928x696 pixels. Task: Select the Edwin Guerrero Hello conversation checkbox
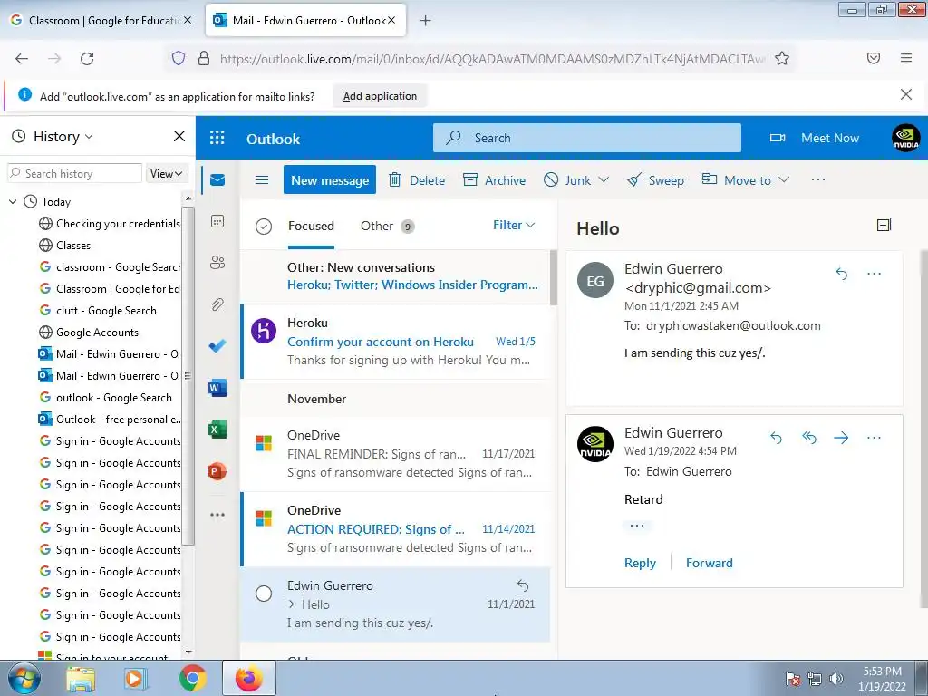264,593
